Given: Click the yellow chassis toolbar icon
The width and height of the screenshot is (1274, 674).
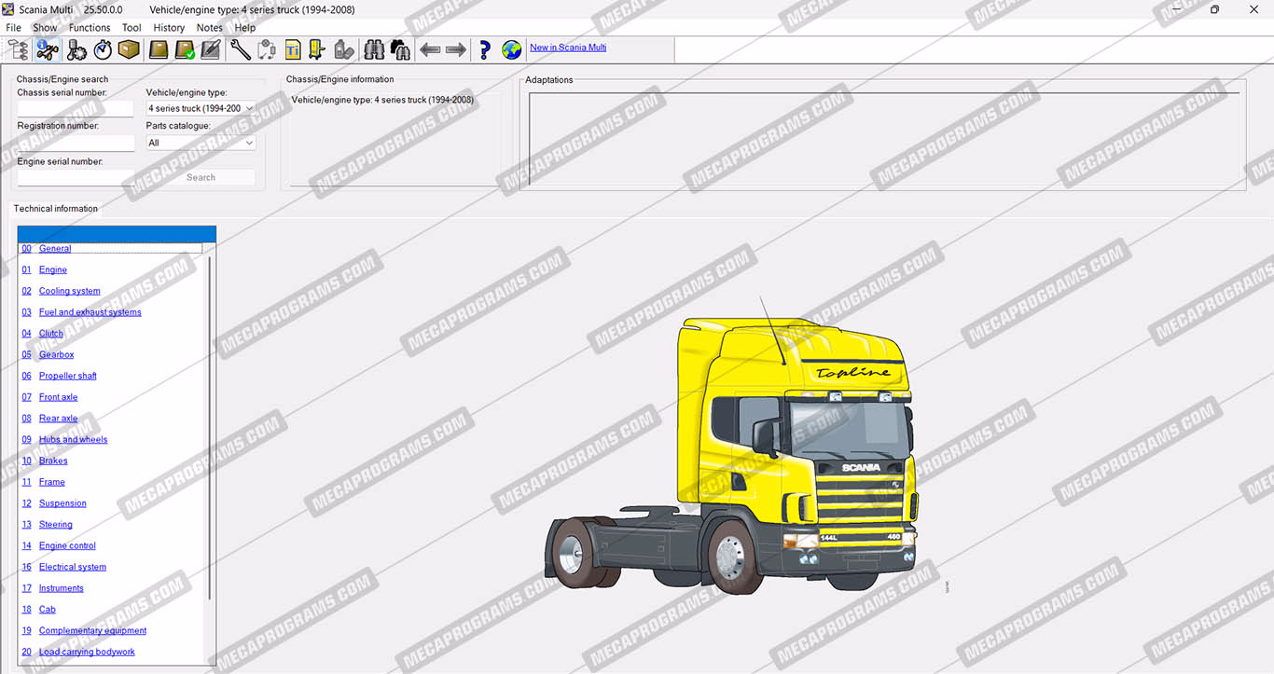Looking at the screenshot, I should 317,49.
